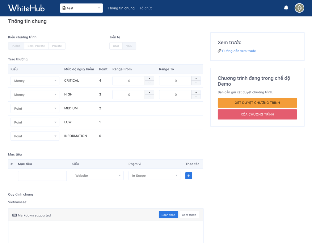Click XÓA CHƯƠNG TRÌNH button
The height and width of the screenshot is (243, 312).
tap(257, 114)
